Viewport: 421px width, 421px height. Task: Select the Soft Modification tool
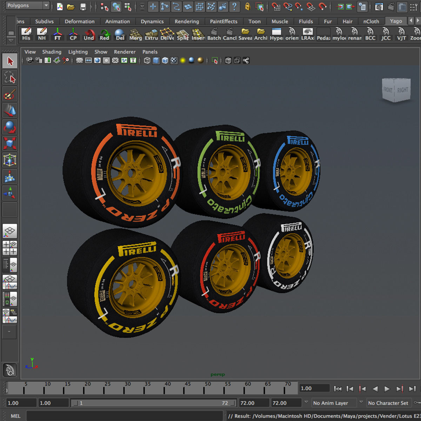10,177
